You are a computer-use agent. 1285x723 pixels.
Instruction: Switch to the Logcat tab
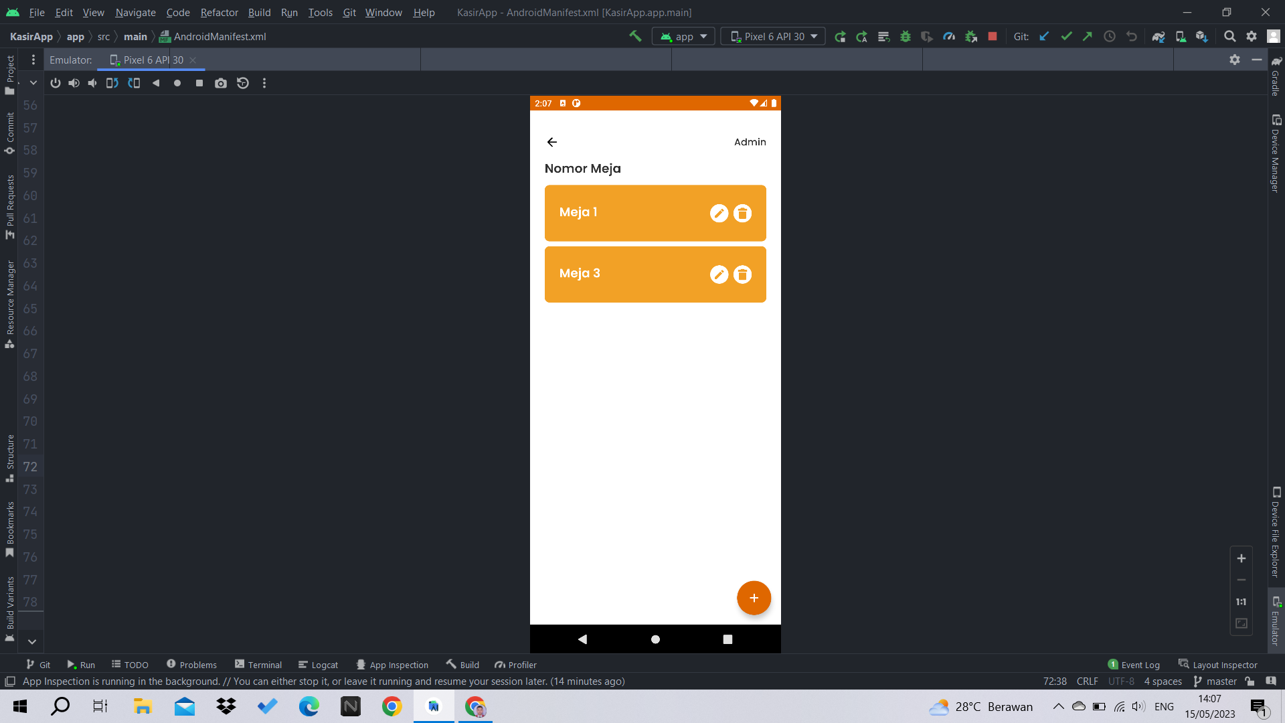pyautogui.click(x=319, y=664)
